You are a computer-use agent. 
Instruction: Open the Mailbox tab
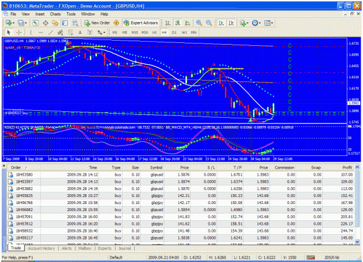(x=85, y=248)
